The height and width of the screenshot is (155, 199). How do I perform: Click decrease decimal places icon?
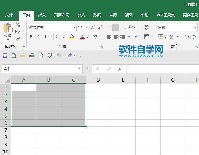pos(194,37)
